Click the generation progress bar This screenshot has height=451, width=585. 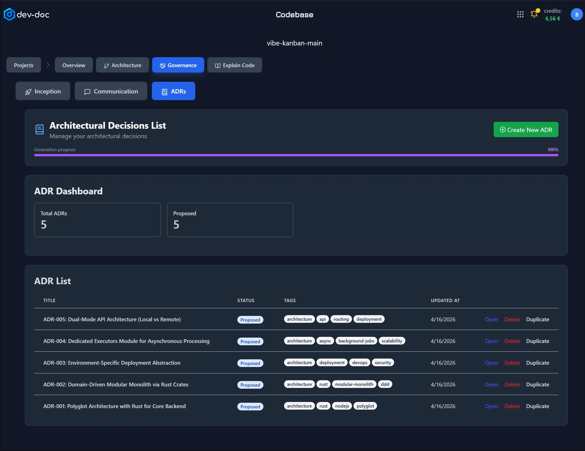pyautogui.click(x=296, y=155)
